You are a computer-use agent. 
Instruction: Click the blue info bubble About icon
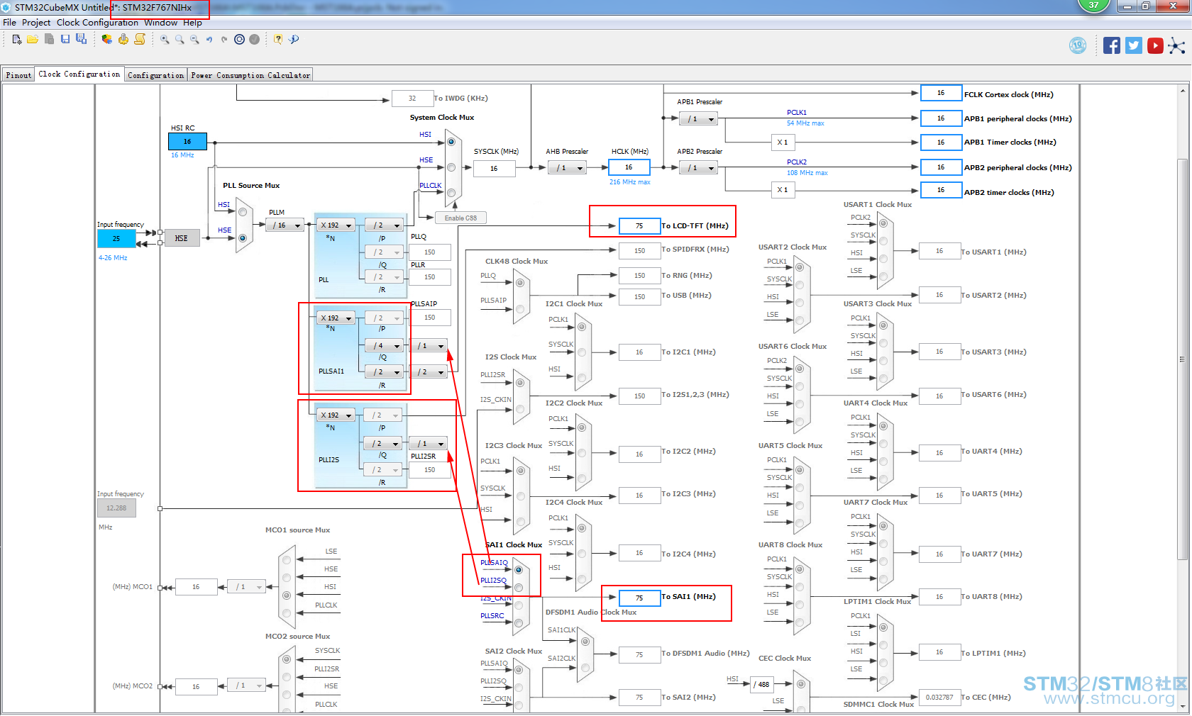[x=294, y=40]
